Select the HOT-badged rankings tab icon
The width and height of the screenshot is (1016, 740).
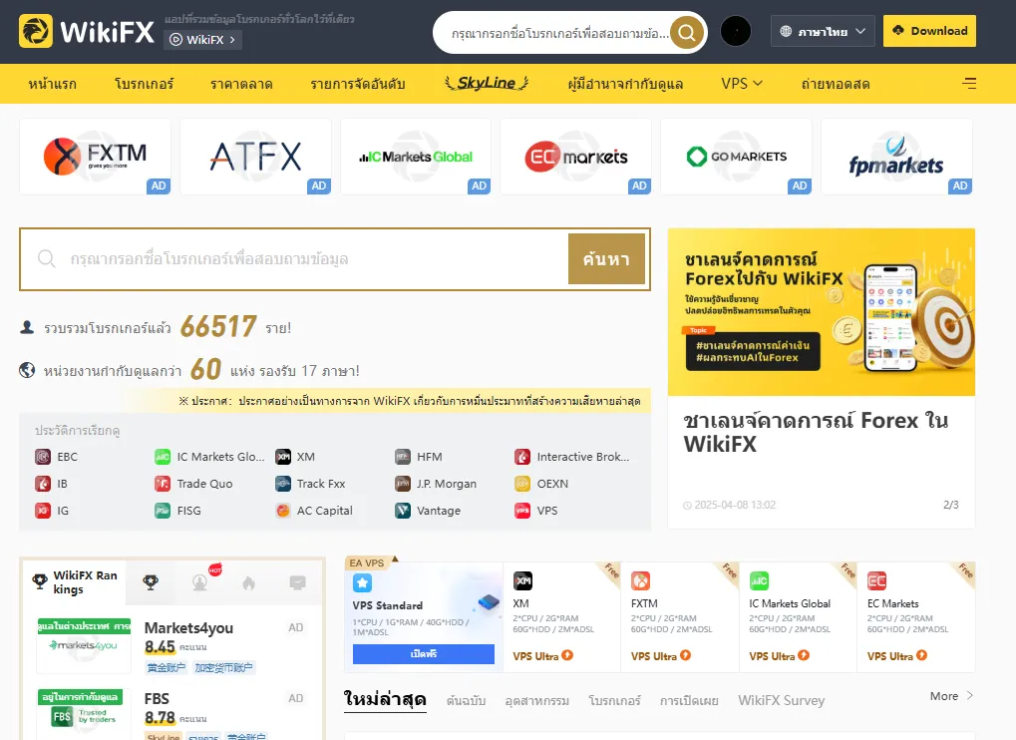tap(200, 581)
